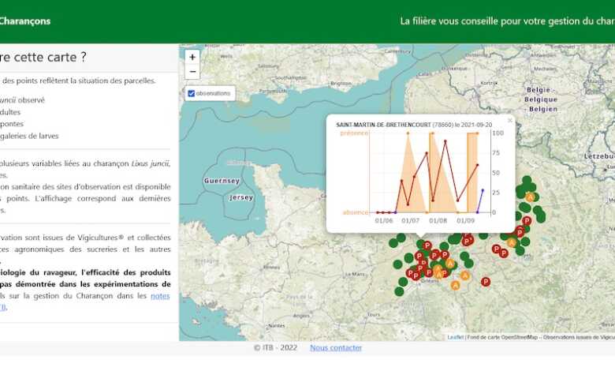Viewport: 615px width, 371px height.
Task: Open the notes link in the left panel
Action: tap(160, 296)
